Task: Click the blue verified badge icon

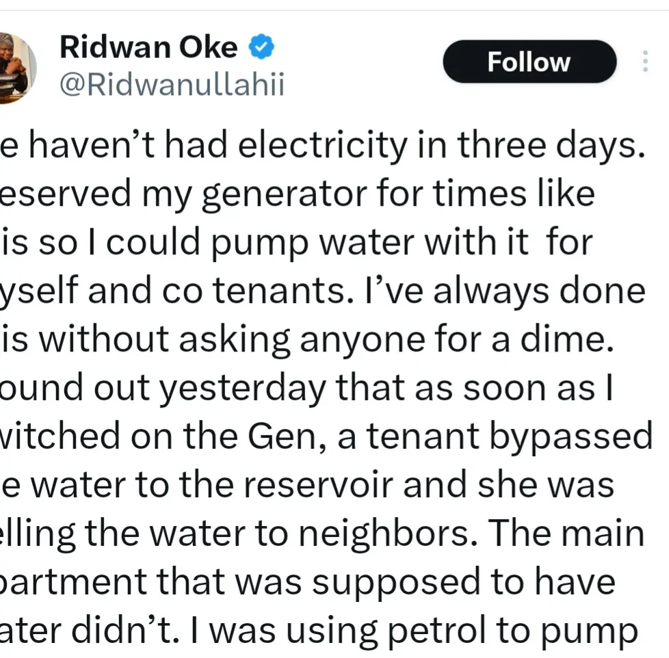Action: click(x=261, y=48)
